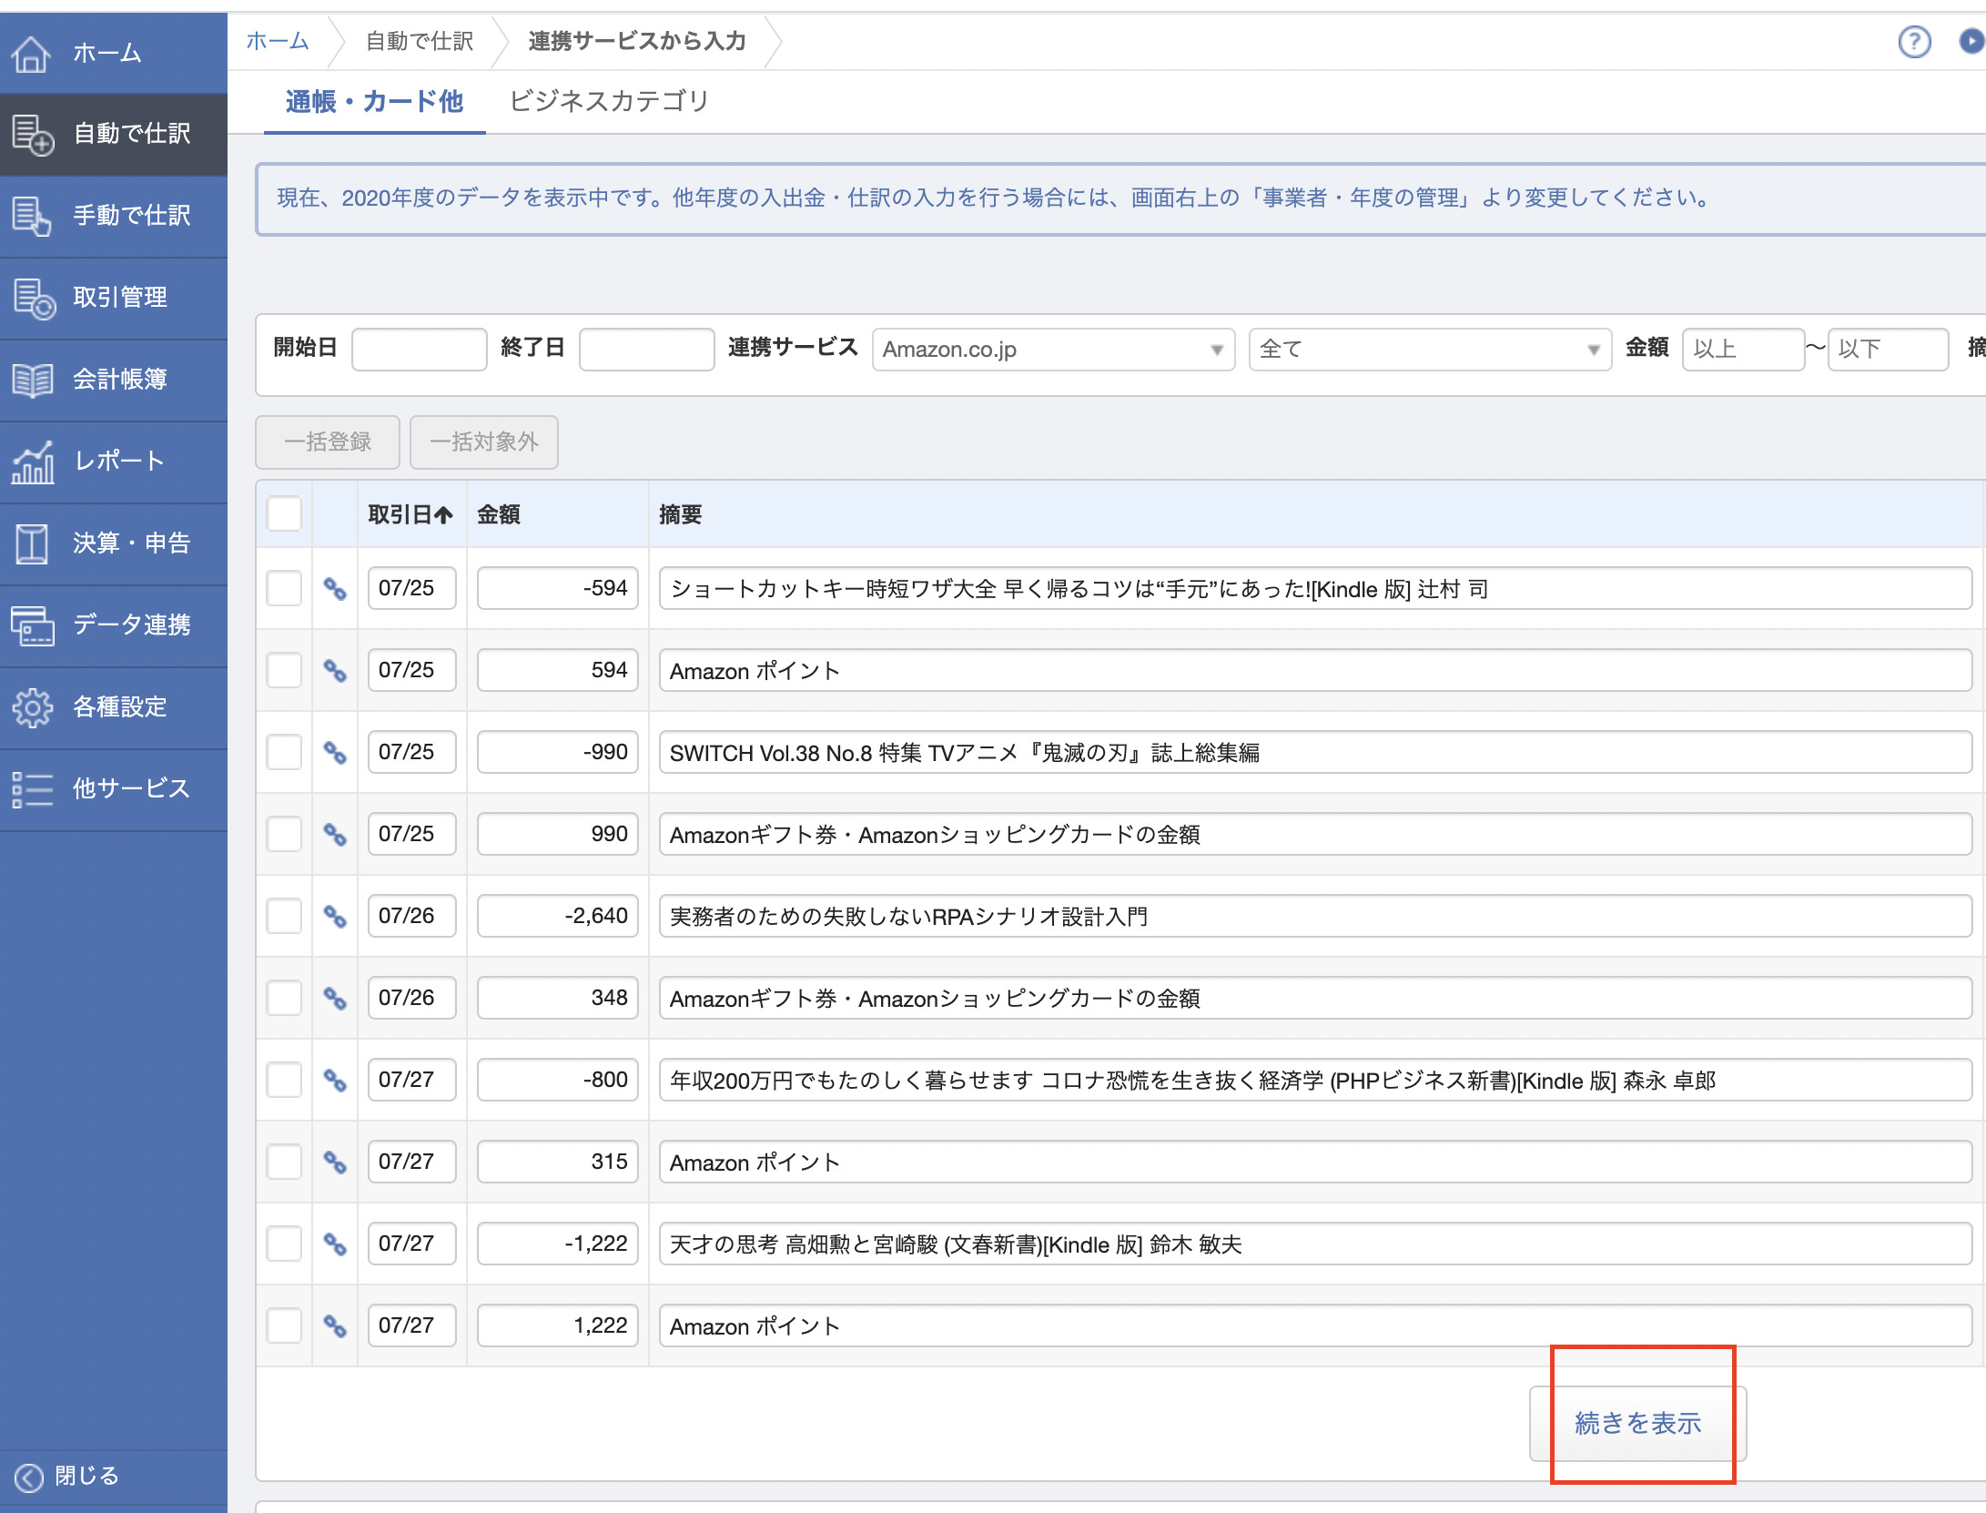Open レポート chart icon
This screenshot has width=1986, height=1513.
[33, 462]
